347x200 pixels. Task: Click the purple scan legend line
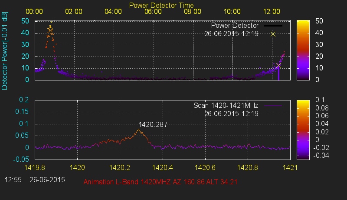point(273,106)
